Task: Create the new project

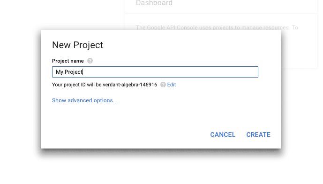Action: coord(258,134)
